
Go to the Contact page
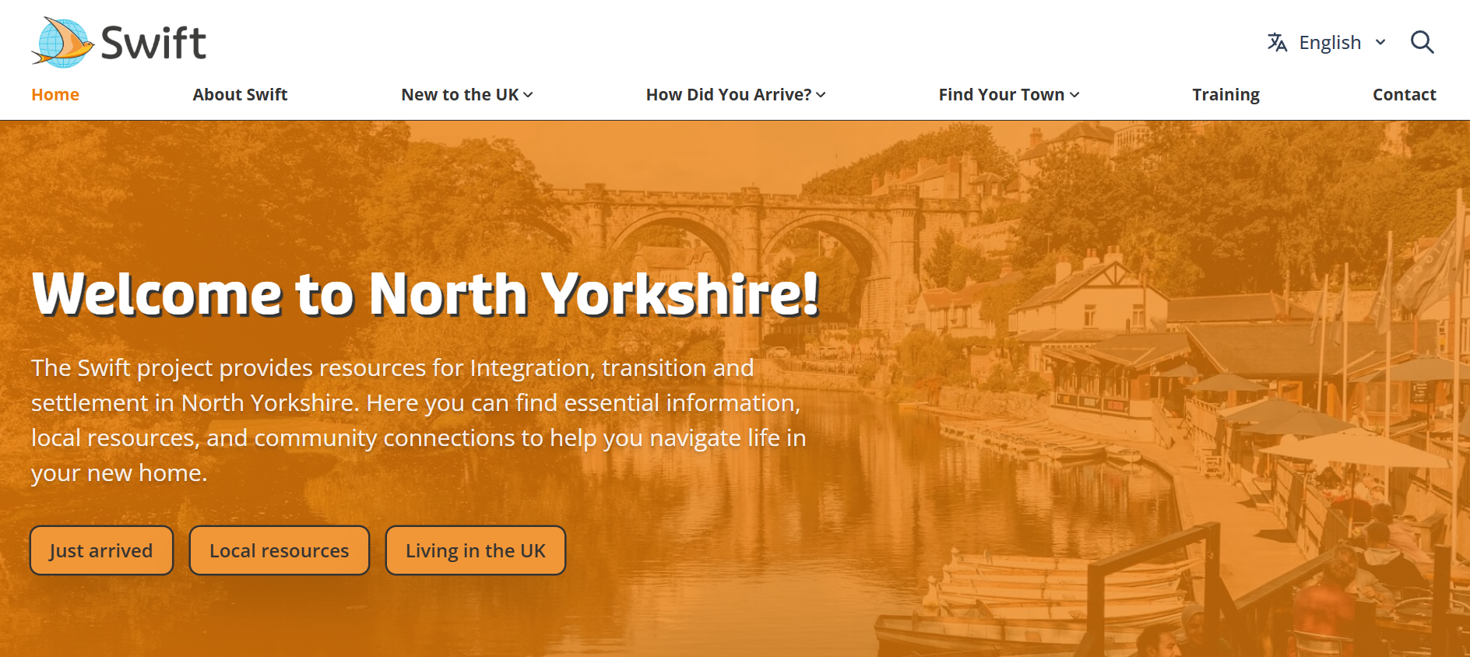(x=1404, y=94)
